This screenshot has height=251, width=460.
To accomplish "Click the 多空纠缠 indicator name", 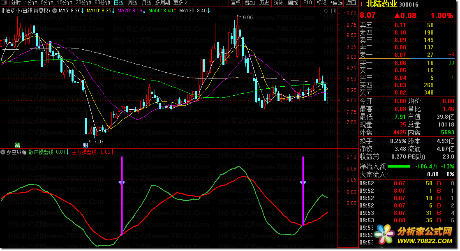I will [x=17, y=152].
